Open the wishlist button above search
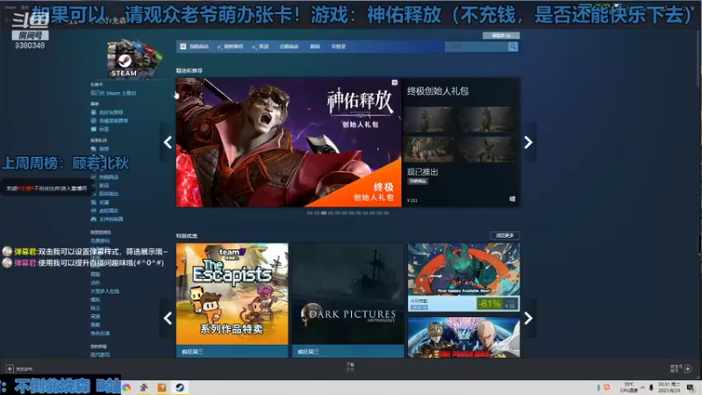Viewport: 702px width, 395px height. click(500, 35)
